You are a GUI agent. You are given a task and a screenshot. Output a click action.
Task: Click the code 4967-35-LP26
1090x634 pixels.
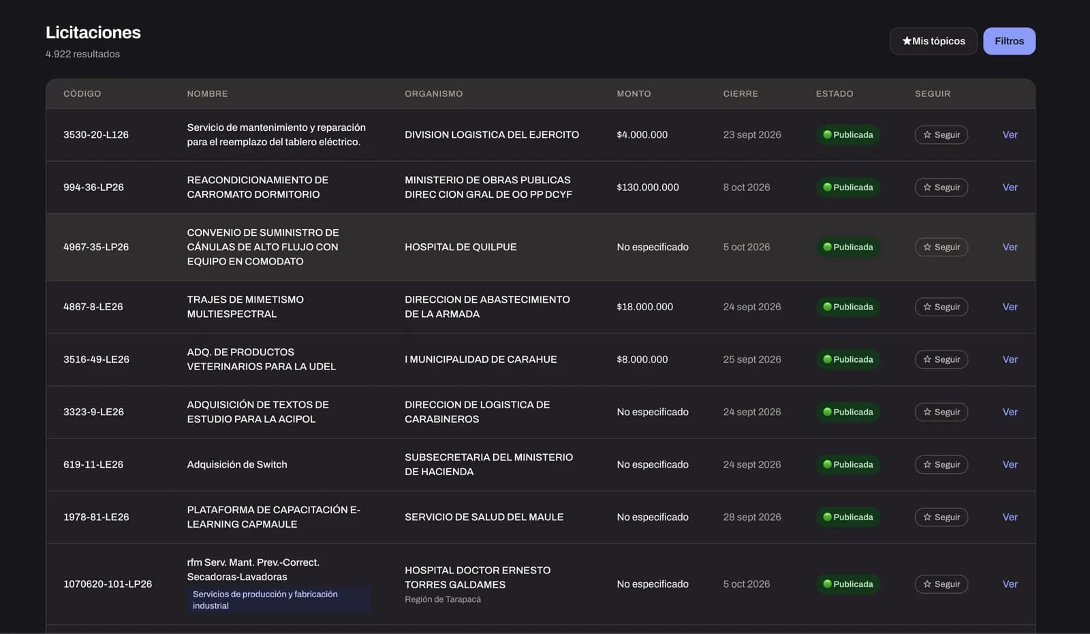coord(96,247)
